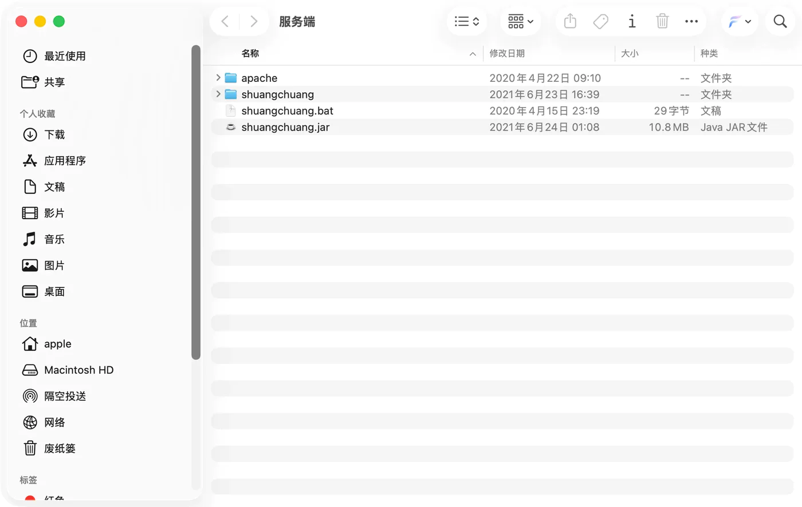
Task: Expand the apache folder disclosure arrow
Action: (218, 77)
